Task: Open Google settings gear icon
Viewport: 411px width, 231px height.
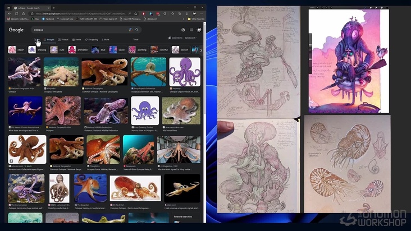Action: click(183, 30)
